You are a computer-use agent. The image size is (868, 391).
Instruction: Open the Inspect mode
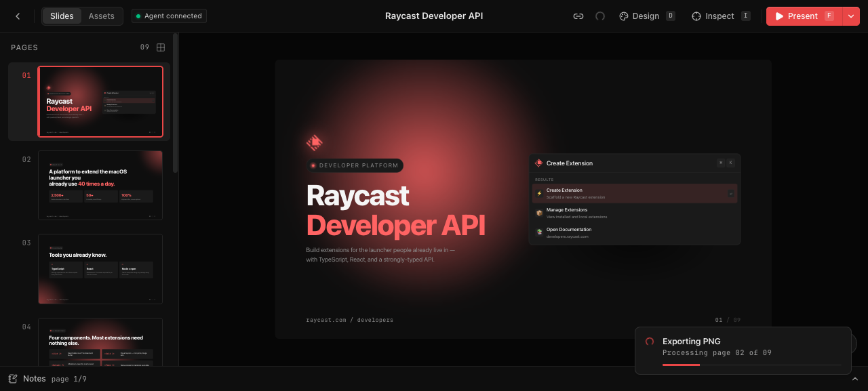tap(720, 16)
